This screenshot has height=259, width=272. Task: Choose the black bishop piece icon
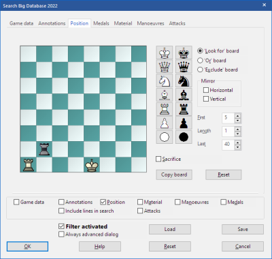pyautogui.click(x=184, y=95)
